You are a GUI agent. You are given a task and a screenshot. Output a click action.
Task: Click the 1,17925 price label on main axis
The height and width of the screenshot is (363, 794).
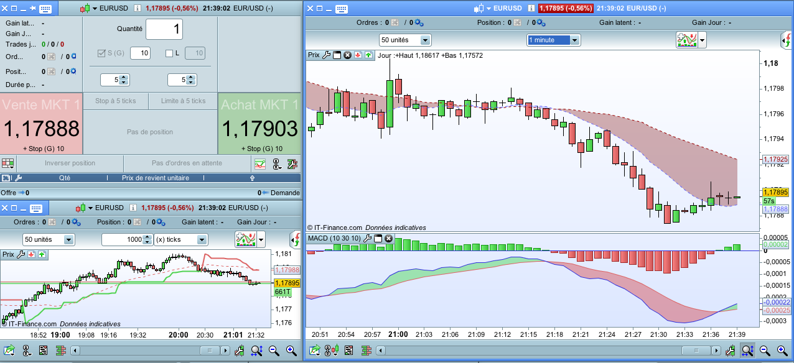pyautogui.click(x=775, y=160)
